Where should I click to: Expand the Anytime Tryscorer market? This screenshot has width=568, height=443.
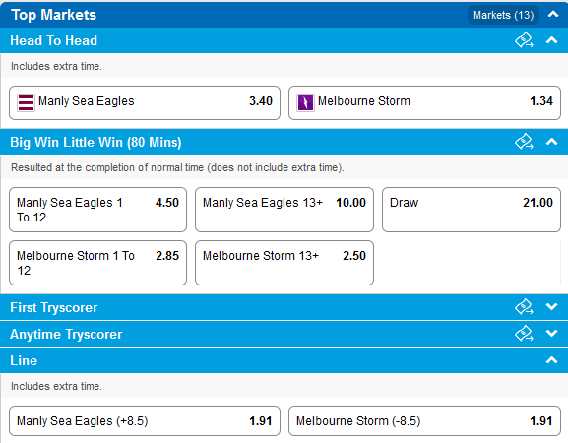[x=551, y=334]
